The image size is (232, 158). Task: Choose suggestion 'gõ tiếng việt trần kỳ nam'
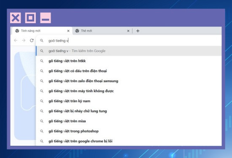129,101
